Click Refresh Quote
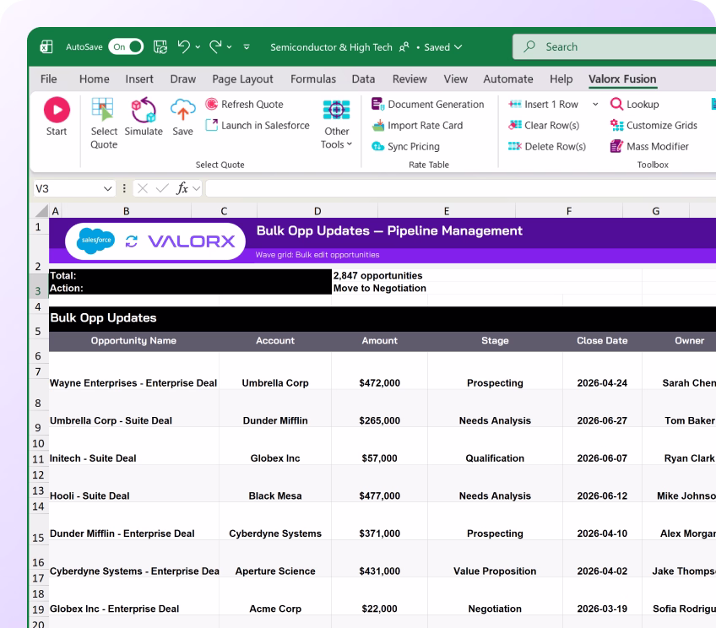 point(244,104)
